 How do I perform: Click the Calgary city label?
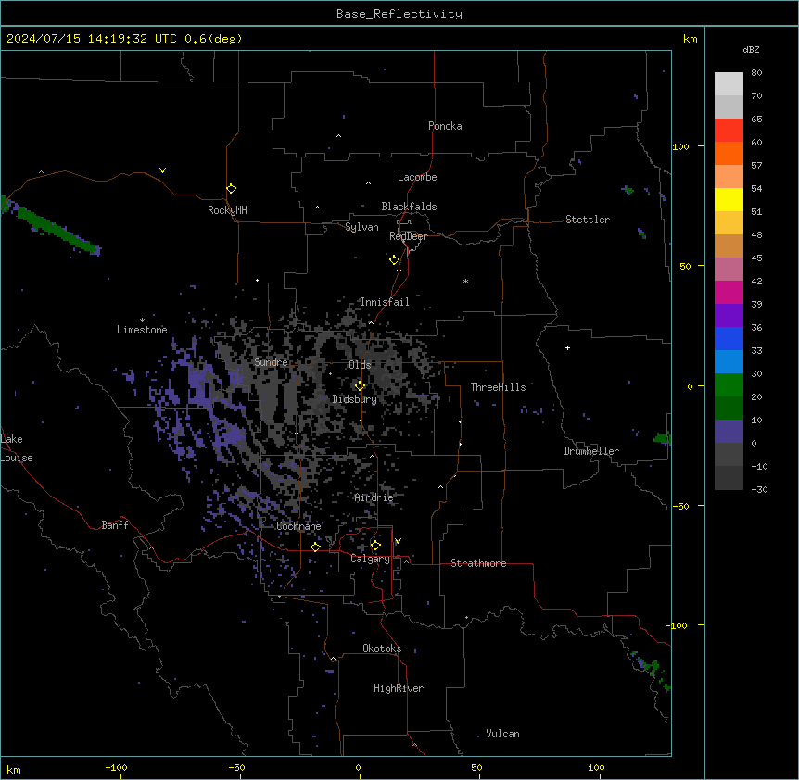(371, 559)
